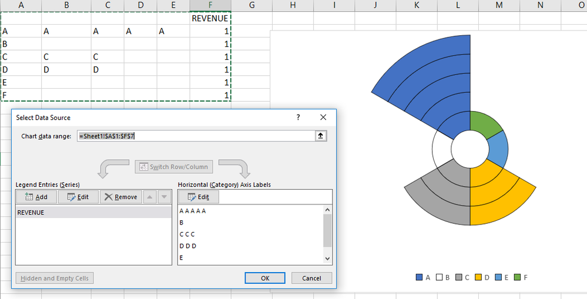Move series down with the down arrow
Image resolution: width=587 pixels, height=299 pixels.
tap(164, 197)
